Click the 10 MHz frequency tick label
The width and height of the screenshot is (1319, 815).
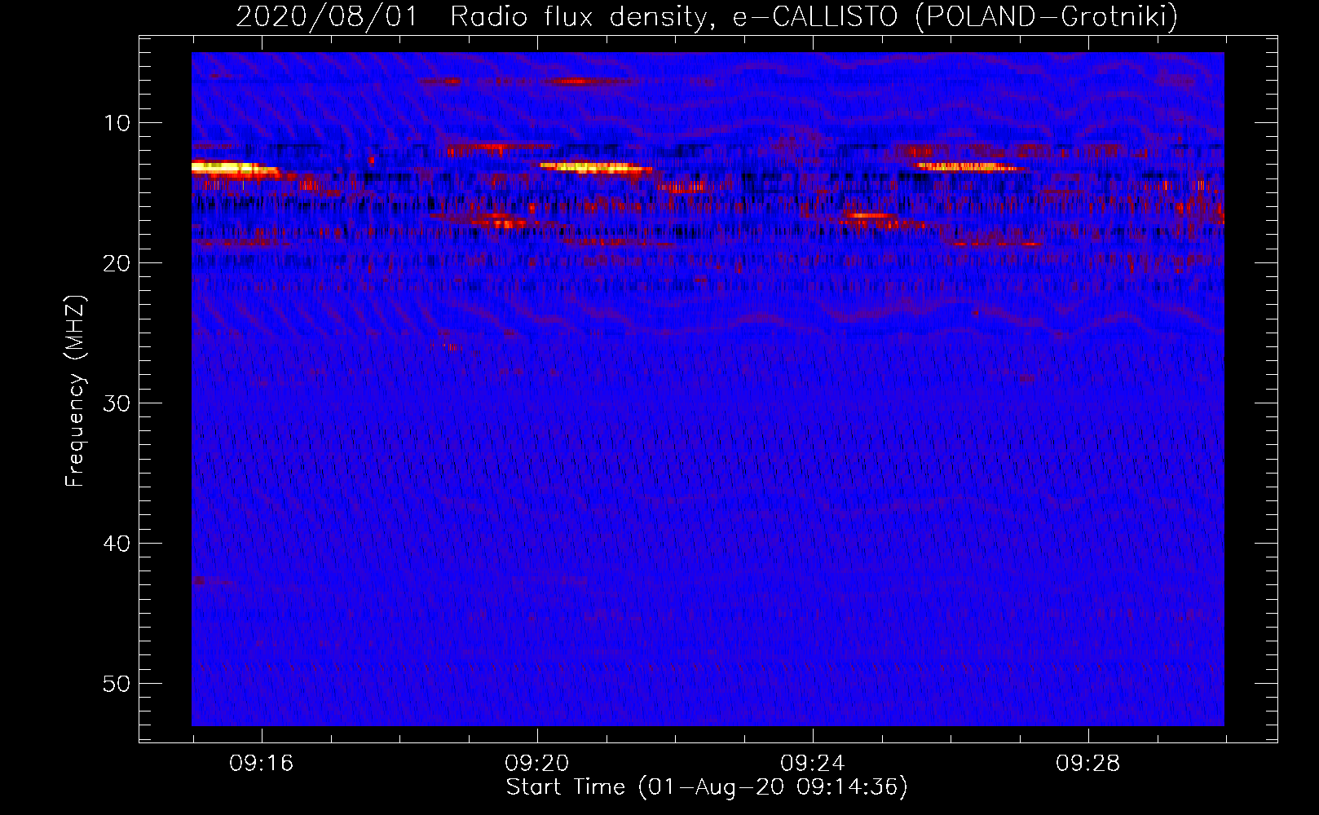(117, 123)
